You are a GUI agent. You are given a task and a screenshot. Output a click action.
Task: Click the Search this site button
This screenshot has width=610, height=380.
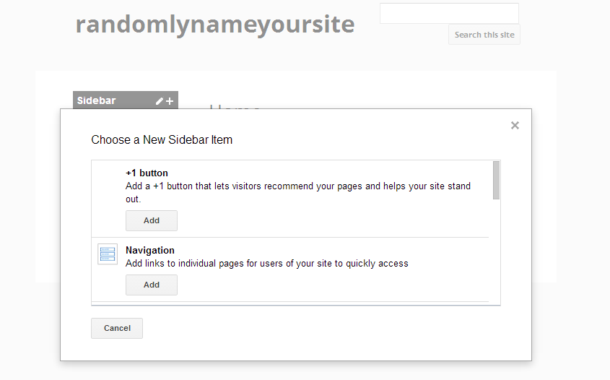tap(484, 35)
